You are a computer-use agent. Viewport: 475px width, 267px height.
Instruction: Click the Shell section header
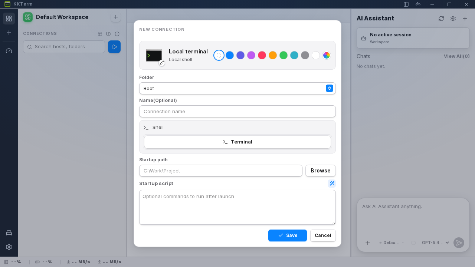pyautogui.click(x=237, y=128)
